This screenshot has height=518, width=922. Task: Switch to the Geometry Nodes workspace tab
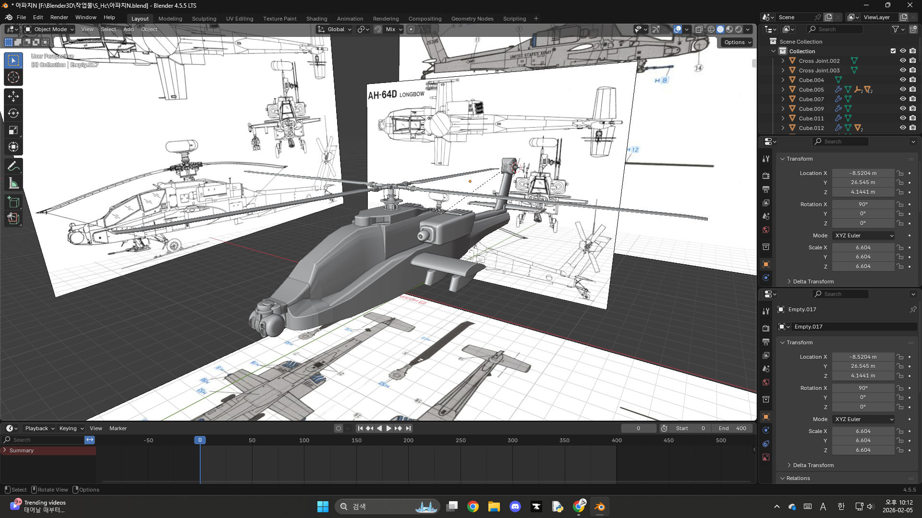click(472, 19)
